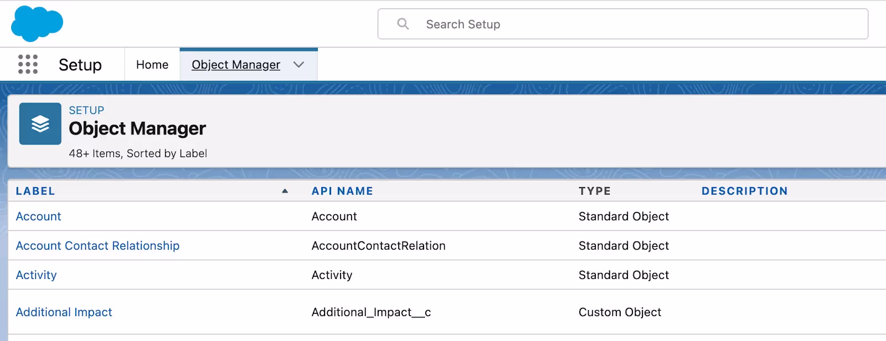This screenshot has height=341, width=886.
Task: Open the Account Contact Relationship link
Action: [97, 246]
